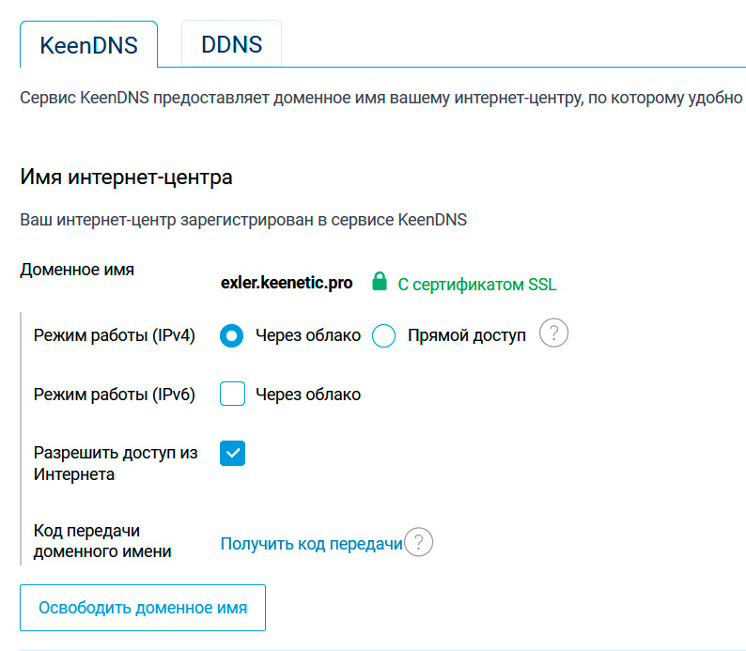Click the 'С сертификатом SSL' status text
This screenshot has width=746, height=651.
coord(476,284)
